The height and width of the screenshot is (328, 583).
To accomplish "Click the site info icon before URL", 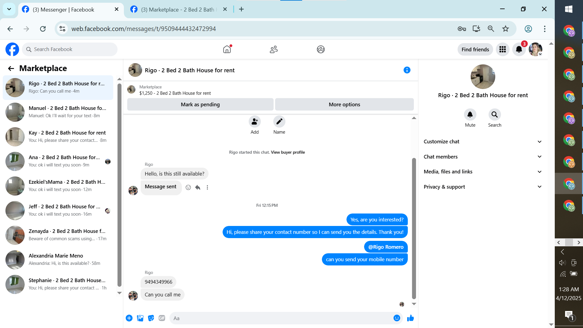I will click(62, 29).
